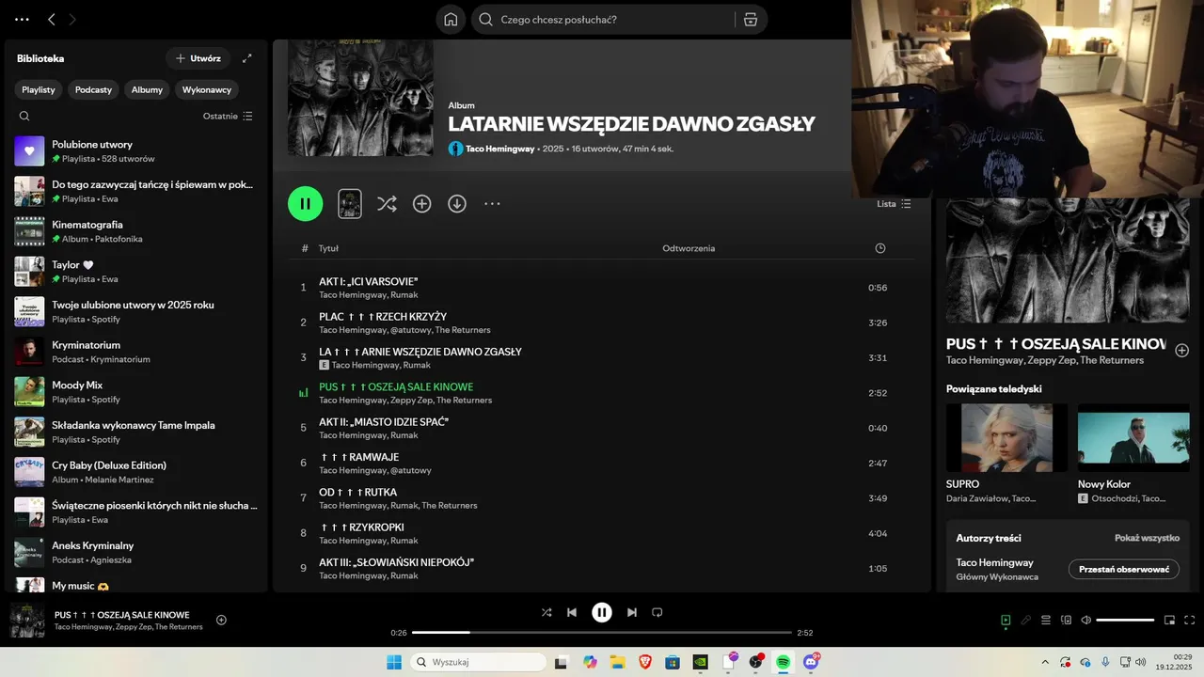This screenshot has width=1204, height=677.
Task: Click Pokaż wszystko in Autorzy treści
Action: click(1147, 538)
